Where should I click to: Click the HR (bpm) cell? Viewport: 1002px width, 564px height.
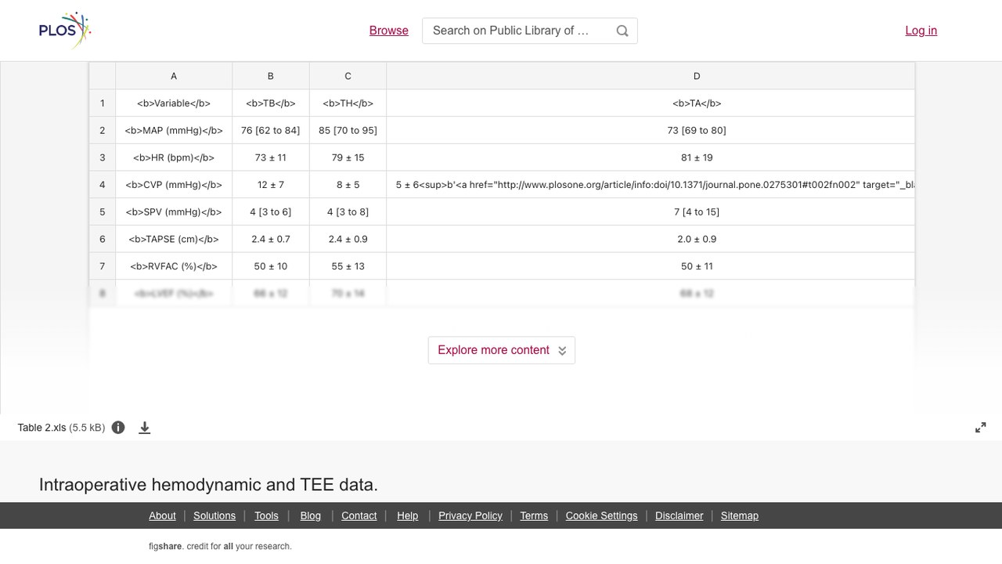(x=174, y=157)
